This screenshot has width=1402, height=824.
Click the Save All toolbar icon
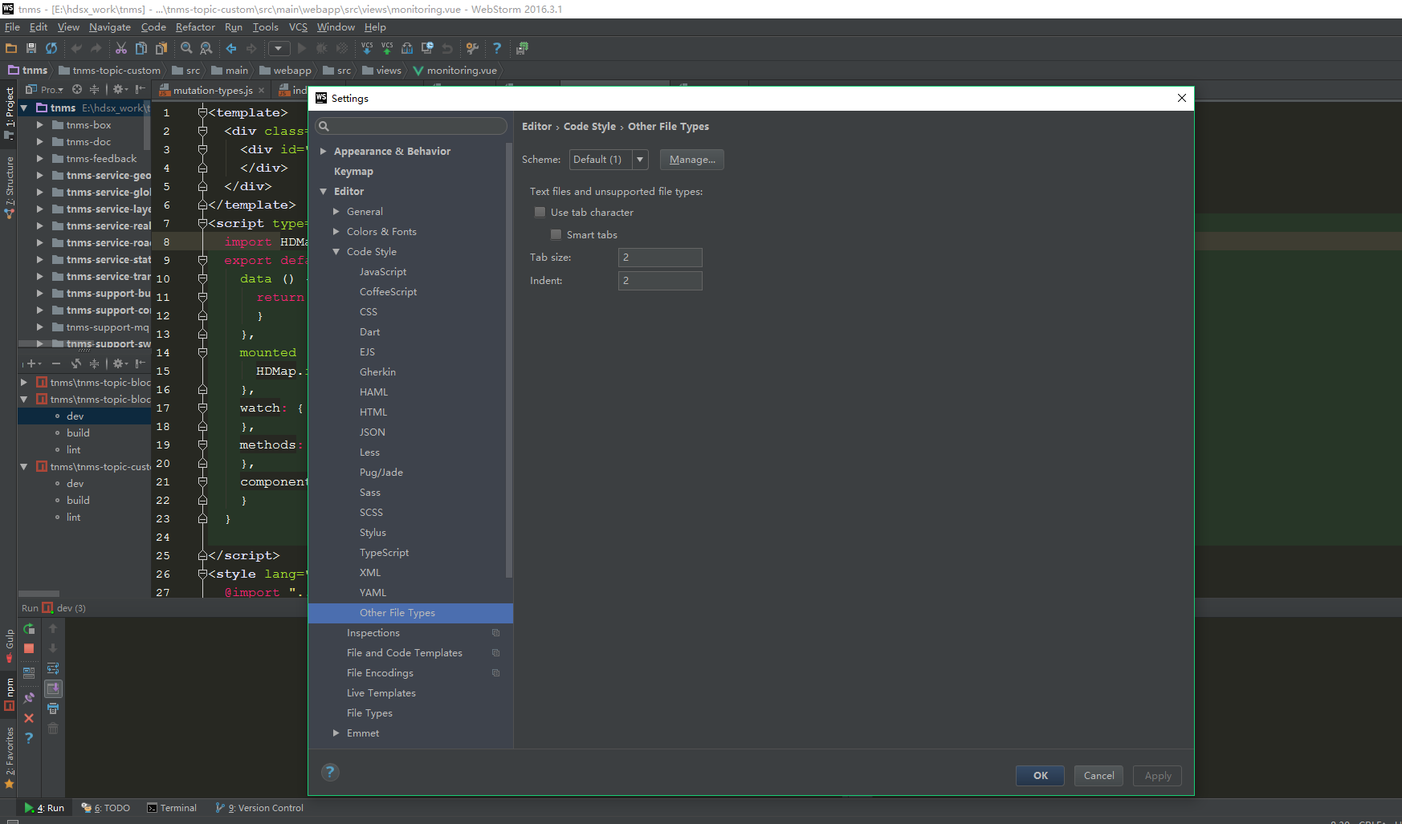click(31, 48)
